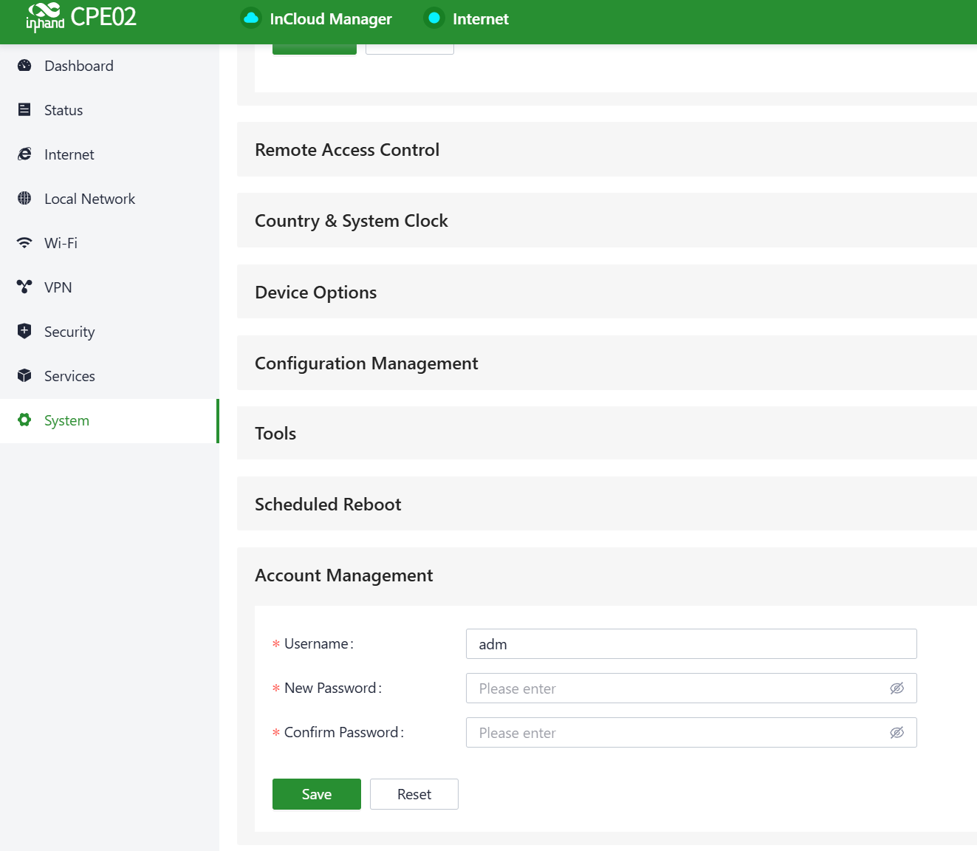Click the Wi-Fi signal icon
Screen dimensions: 977x851
24,243
